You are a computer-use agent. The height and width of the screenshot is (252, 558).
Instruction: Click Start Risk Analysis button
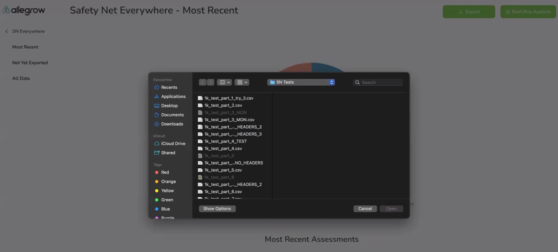pos(528,12)
